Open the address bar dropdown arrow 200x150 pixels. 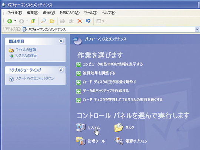pyautogui.click(x=197, y=30)
